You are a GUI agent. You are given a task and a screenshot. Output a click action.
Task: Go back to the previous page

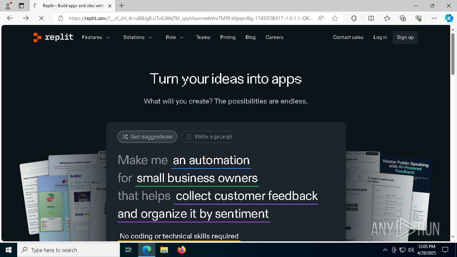(10, 18)
